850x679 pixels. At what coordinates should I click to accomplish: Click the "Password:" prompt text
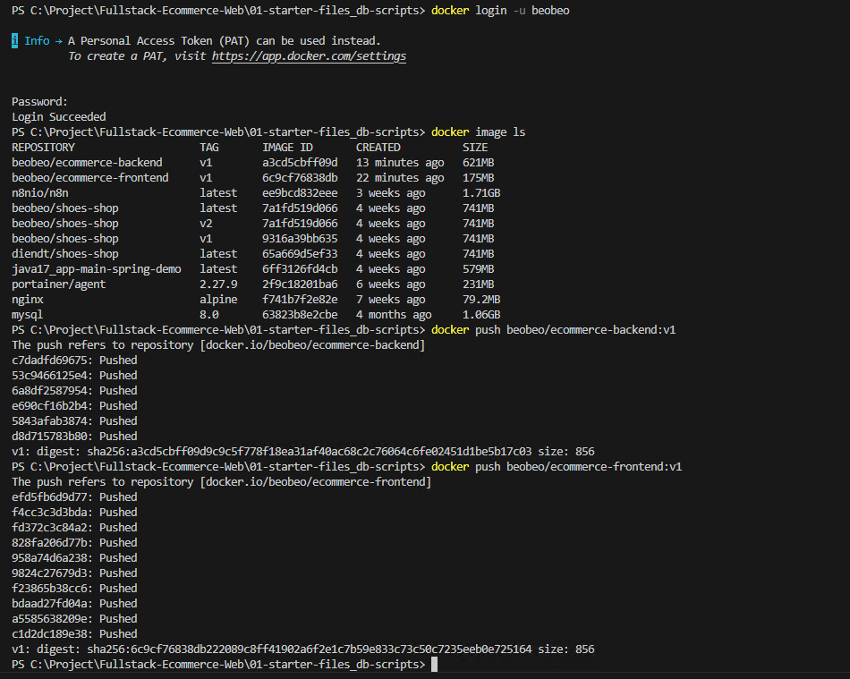(39, 102)
